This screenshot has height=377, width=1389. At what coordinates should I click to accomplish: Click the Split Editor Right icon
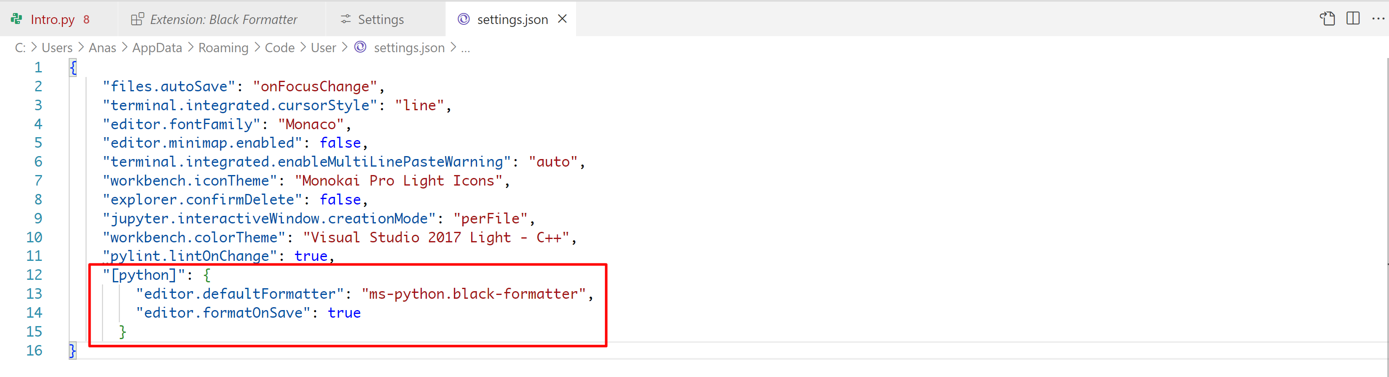tap(1353, 19)
